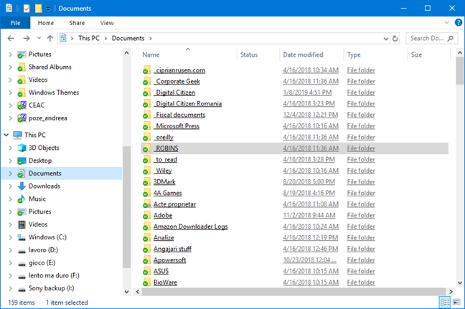This screenshot has height=309, width=465.
Task: Expand the Windows (C:) drive node
Action: point(10,237)
